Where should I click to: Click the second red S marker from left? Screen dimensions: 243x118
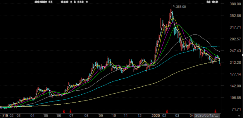coord(70,111)
